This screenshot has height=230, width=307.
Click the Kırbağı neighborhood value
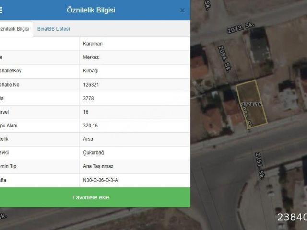point(91,71)
